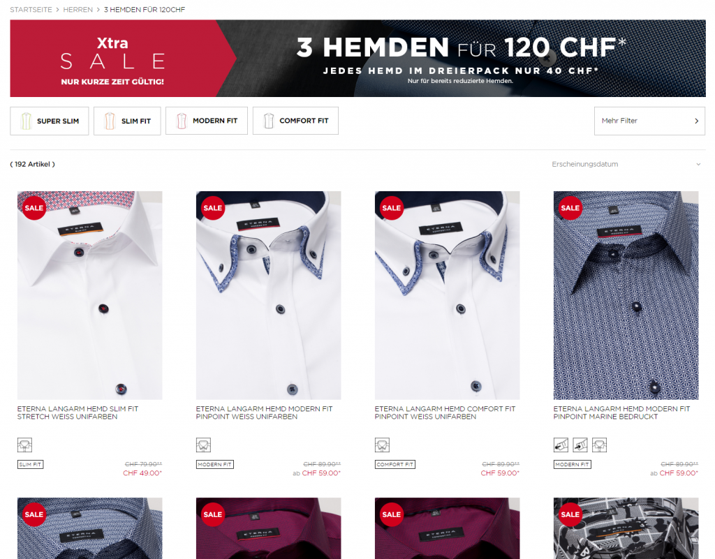This screenshot has height=559, width=715.
Task: Click short-sleeve shirt icon under Slim Fit Stretch shirt
Action: click(x=24, y=445)
